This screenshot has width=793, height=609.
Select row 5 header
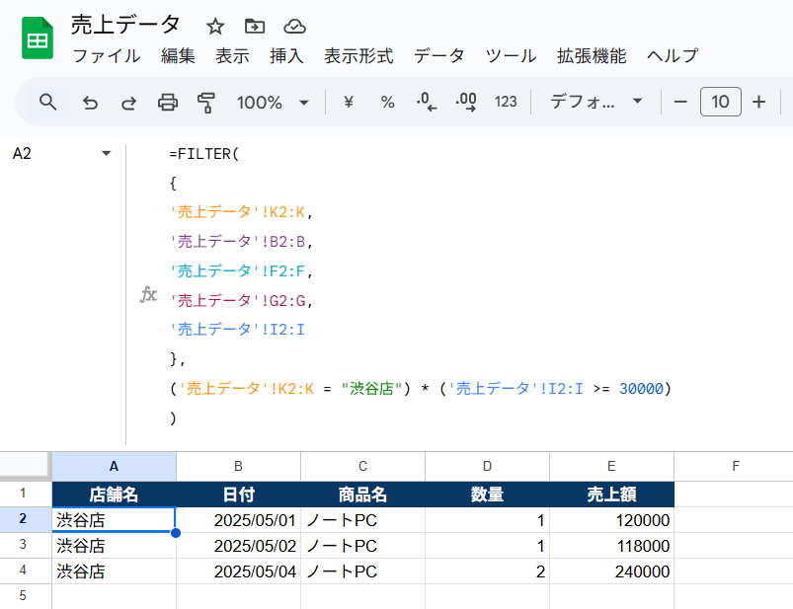point(26,596)
